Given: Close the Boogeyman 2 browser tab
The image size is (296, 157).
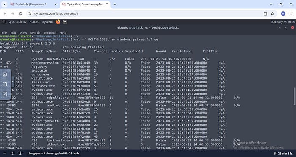Looking at the screenshot, I should (x=56, y=5).
